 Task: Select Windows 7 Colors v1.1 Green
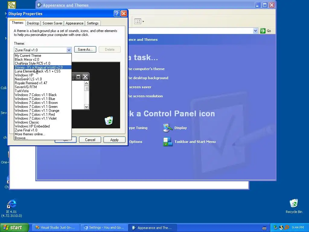coord(43,107)
